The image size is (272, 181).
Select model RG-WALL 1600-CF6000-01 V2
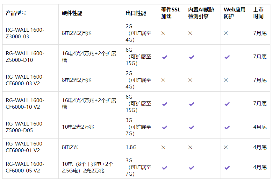pos(25,147)
